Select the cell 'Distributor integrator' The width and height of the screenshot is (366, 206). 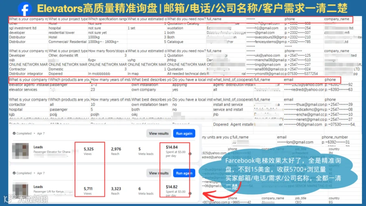[x=26, y=74]
